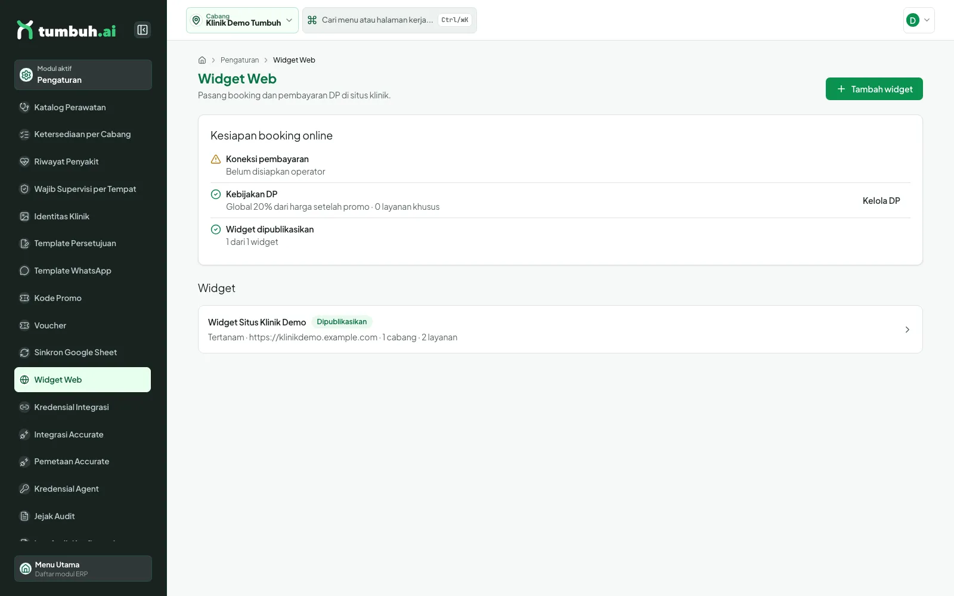Click the Belum disiapkan operator status text

[275, 172]
